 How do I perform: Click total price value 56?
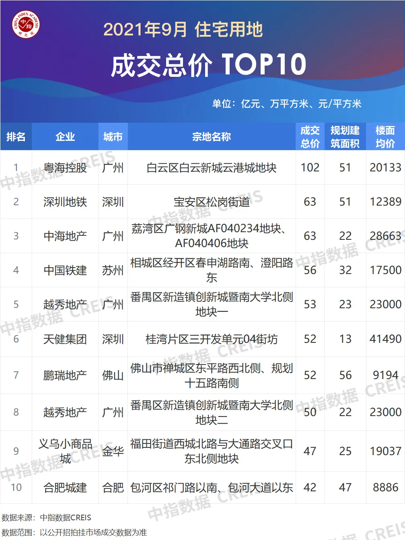(310, 270)
